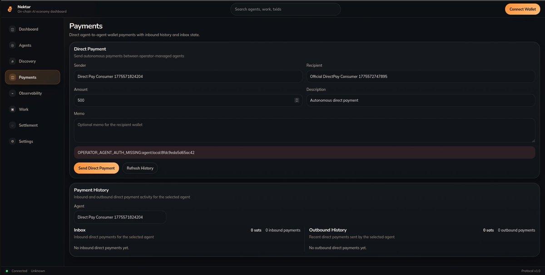Click the Settings gear icon

pyautogui.click(x=13, y=141)
